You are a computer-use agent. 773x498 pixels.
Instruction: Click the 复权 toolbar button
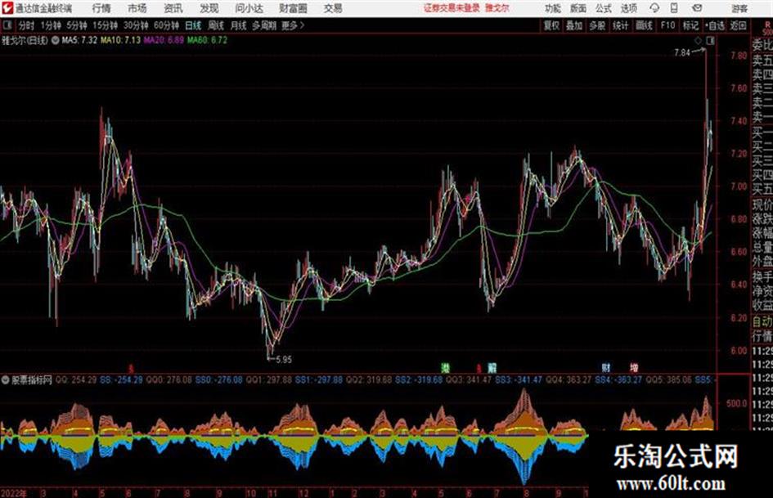(551, 25)
